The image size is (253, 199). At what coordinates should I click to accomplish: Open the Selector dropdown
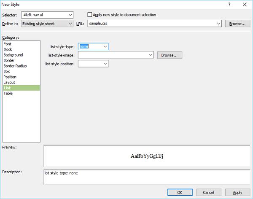click(70, 15)
